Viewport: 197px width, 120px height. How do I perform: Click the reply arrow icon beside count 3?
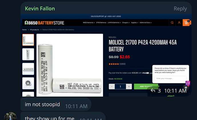[x=153, y=91]
